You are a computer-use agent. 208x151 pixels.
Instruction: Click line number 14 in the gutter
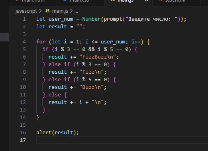[23, 118]
